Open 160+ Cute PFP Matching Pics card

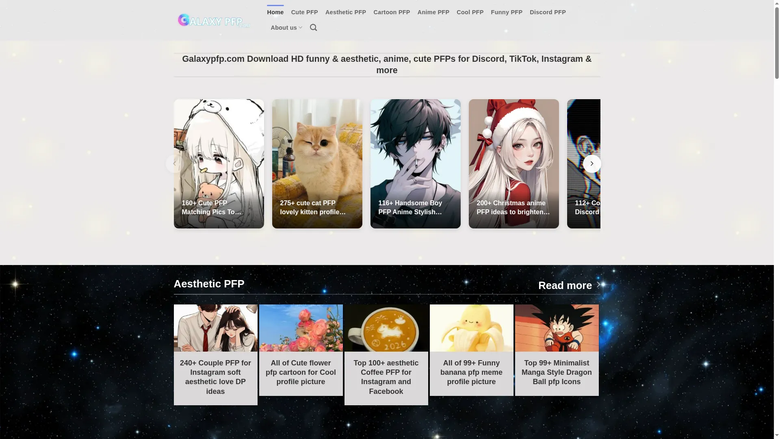click(219, 164)
